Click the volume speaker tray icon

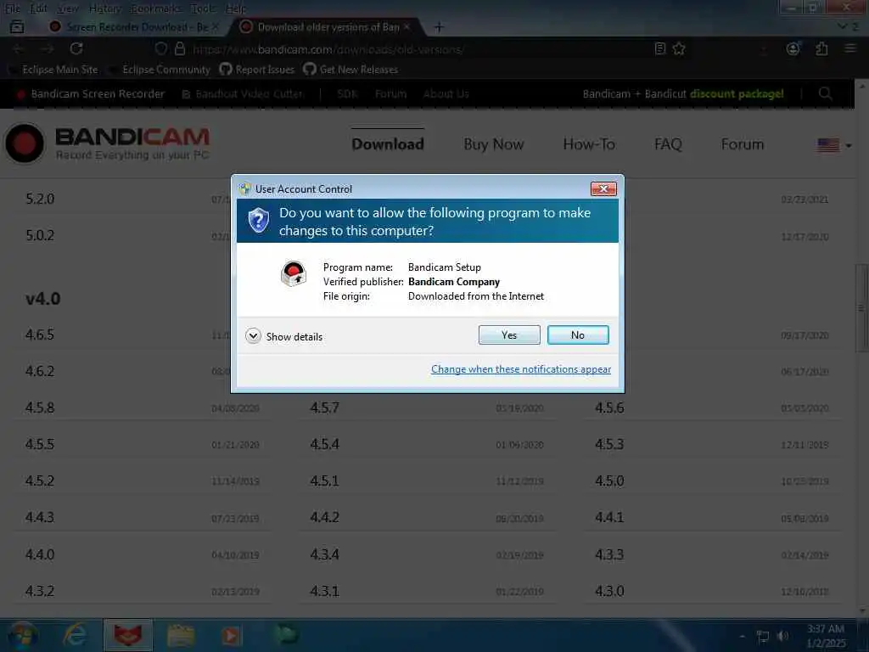pos(782,637)
